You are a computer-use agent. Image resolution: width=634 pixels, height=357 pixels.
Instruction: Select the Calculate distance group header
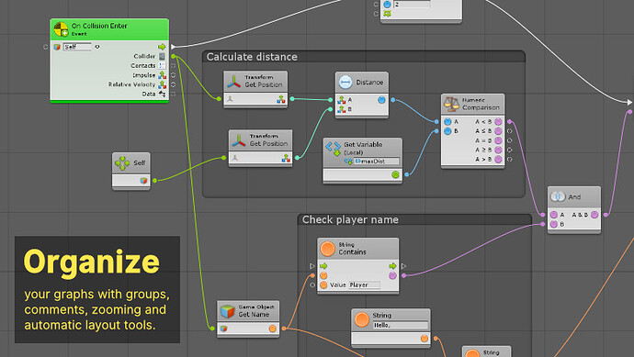click(364, 57)
